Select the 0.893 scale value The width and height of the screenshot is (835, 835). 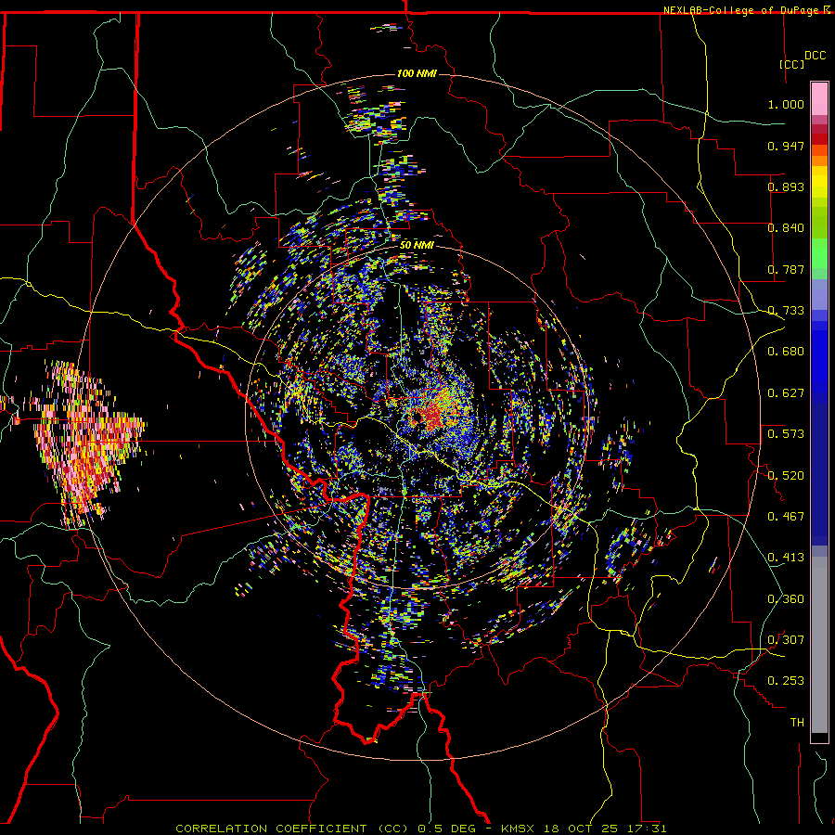point(786,186)
